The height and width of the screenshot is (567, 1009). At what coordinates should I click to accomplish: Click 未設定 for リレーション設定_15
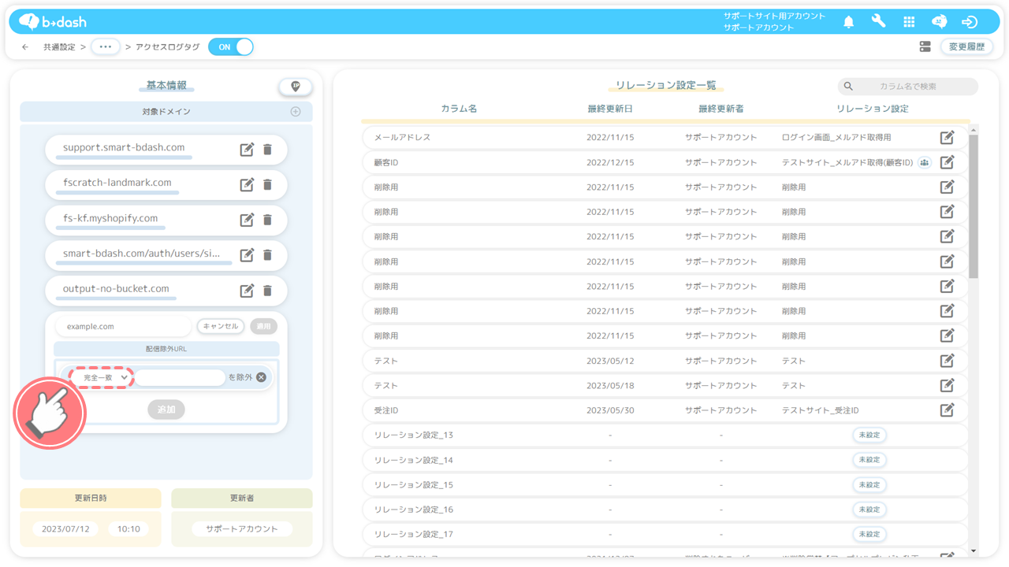(x=869, y=484)
